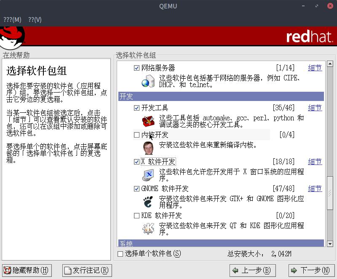Click the package list scrollbar thumb
337x279 pixels.
click(330, 193)
